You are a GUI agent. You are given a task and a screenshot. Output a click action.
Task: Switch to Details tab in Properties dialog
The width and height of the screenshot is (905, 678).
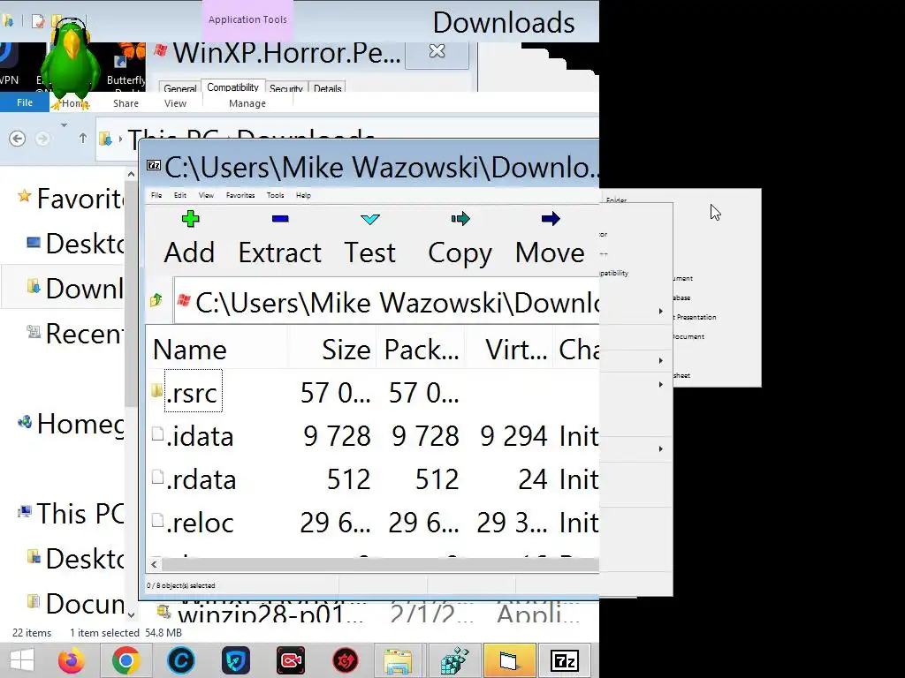coord(327,87)
